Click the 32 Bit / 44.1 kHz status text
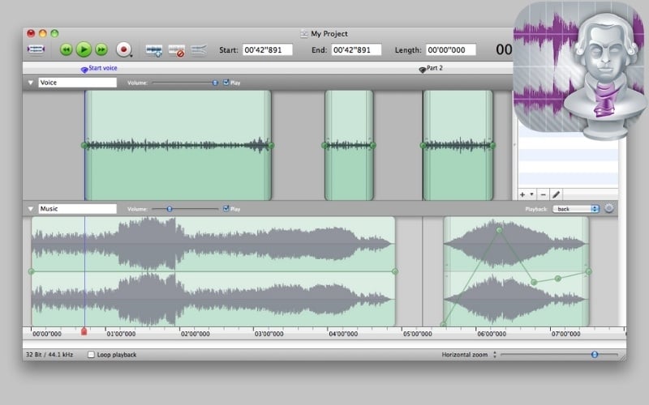 point(49,355)
